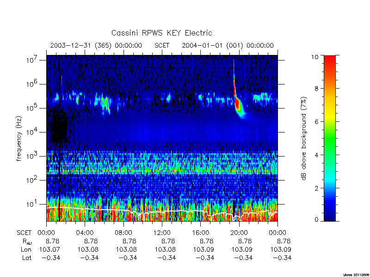
Task: Click the color bar tick label '10'
Action: point(314,57)
